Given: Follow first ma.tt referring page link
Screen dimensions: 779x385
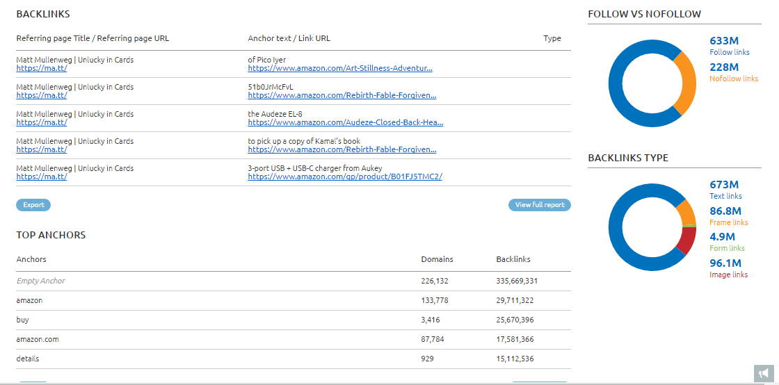Looking at the screenshot, I should [42, 69].
